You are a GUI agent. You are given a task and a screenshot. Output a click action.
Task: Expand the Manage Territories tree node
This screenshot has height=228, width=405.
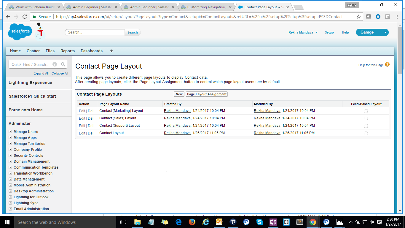click(x=10, y=144)
